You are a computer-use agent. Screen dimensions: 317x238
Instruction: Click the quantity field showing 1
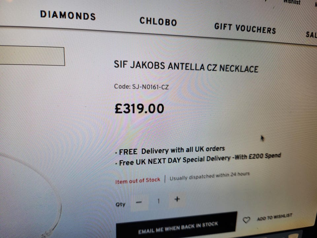coord(159,201)
